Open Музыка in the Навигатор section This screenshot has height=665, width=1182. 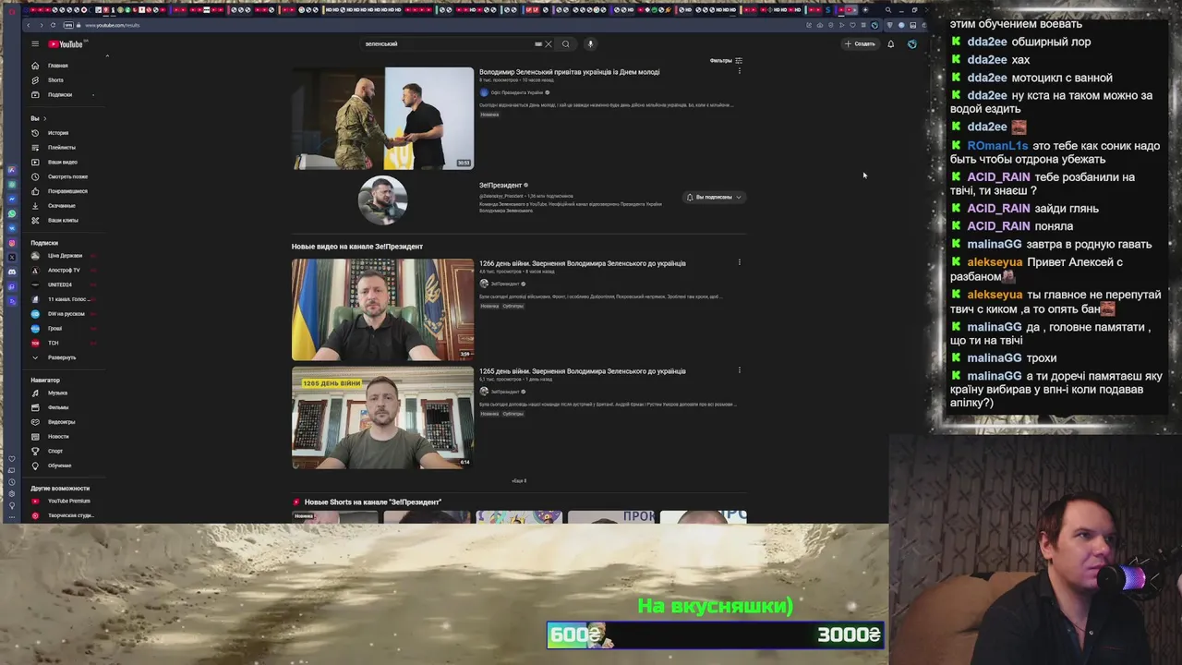57,393
